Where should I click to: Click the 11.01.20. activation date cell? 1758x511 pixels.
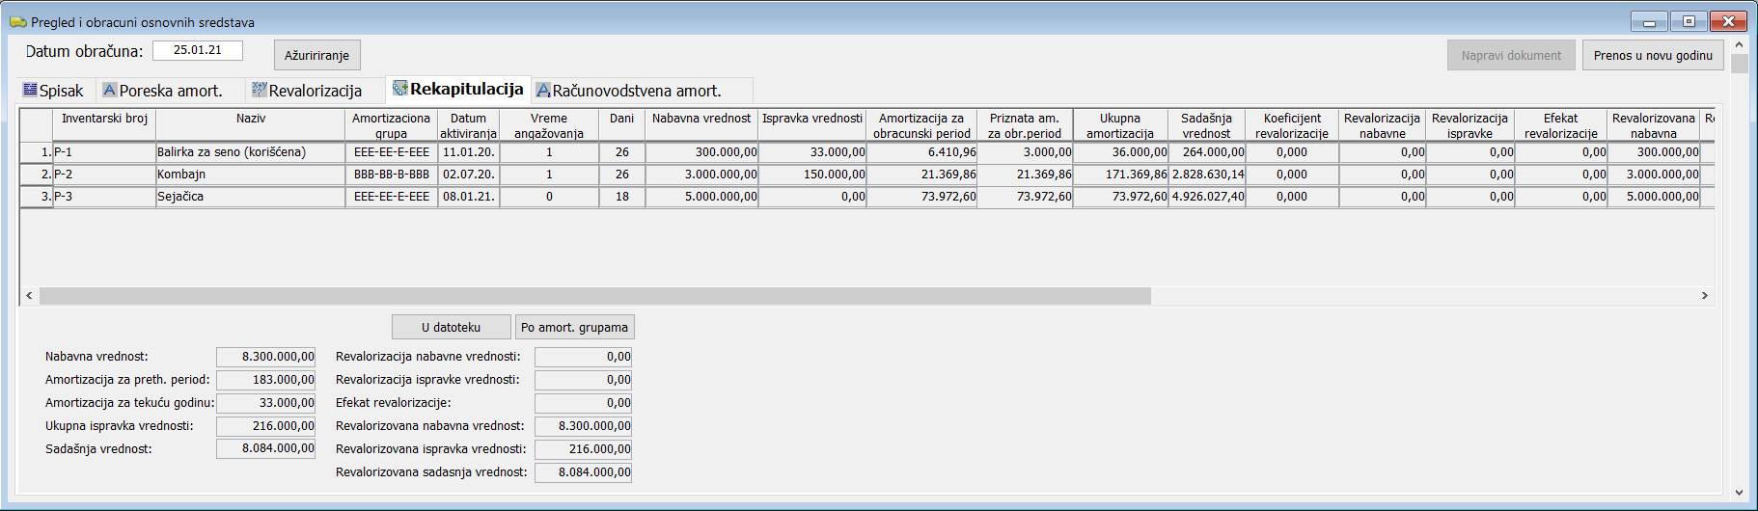pyautogui.click(x=468, y=152)
